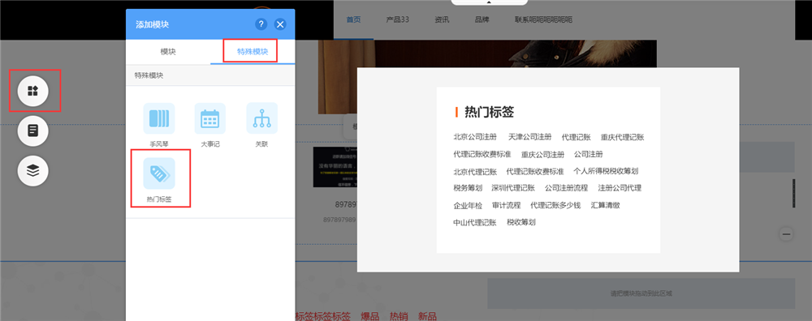Select the 热门标签 tag module icon
Screen dimensions: 812x321
(159, 173)
